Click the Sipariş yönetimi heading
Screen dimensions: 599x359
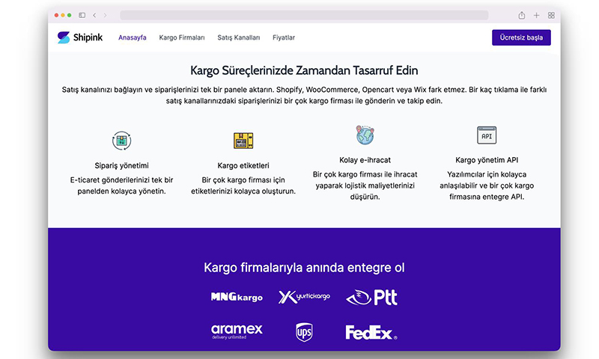point(121,165)
